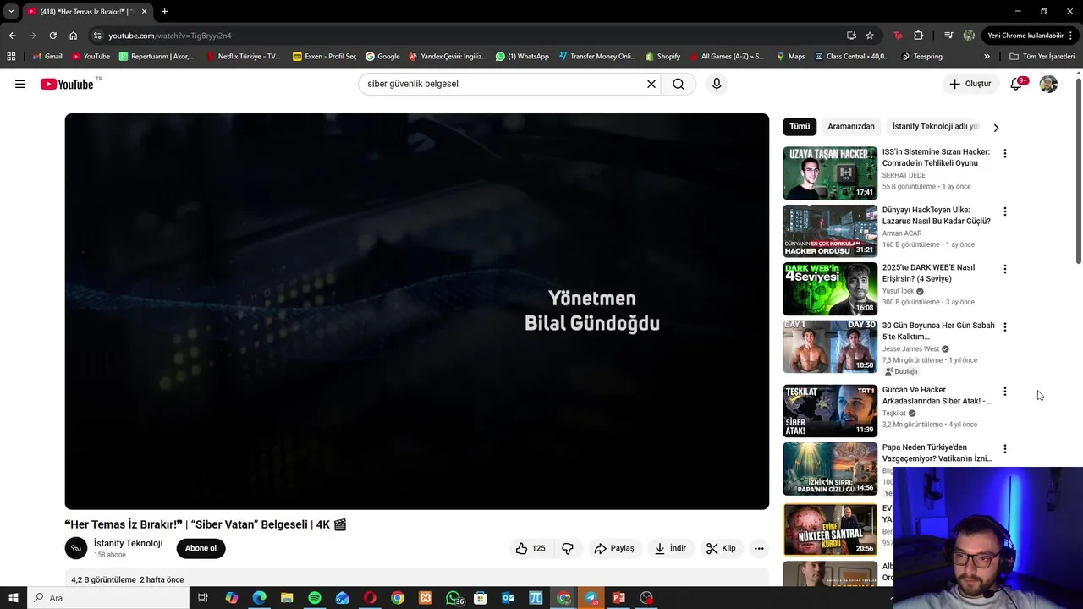Reload the page
Screen dimensions: 1083x609
point(52,36)
